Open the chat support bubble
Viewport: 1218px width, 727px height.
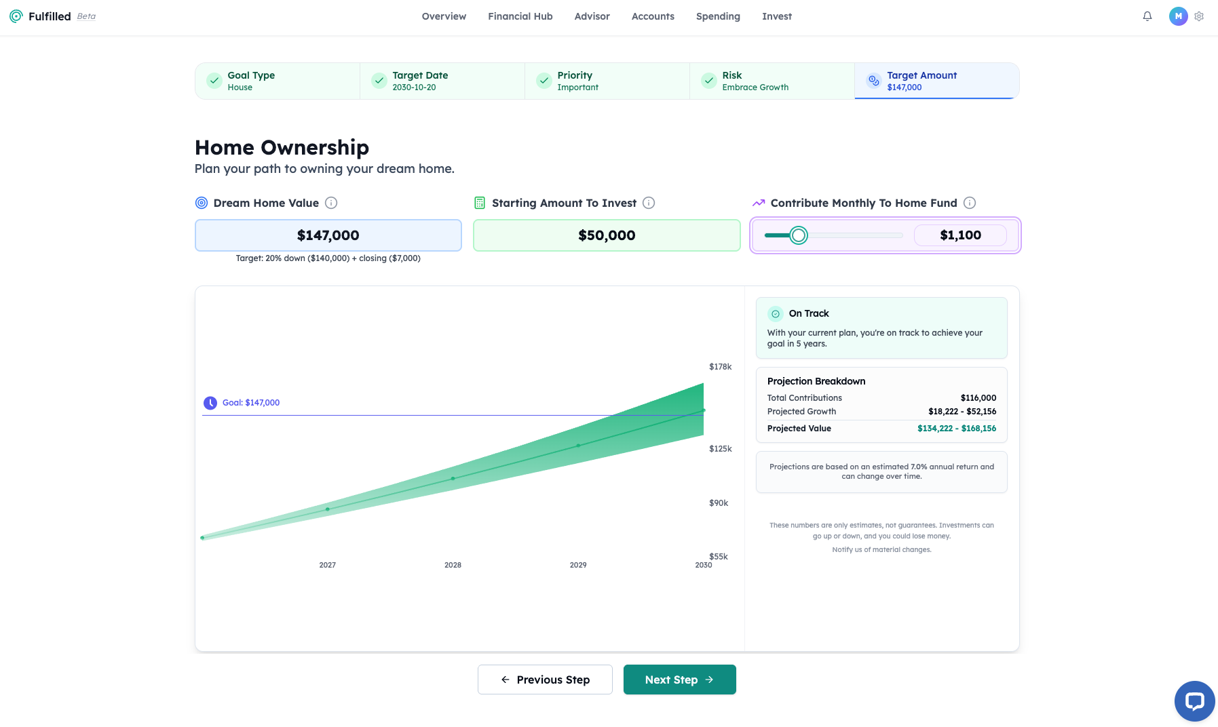(1194, 701)
